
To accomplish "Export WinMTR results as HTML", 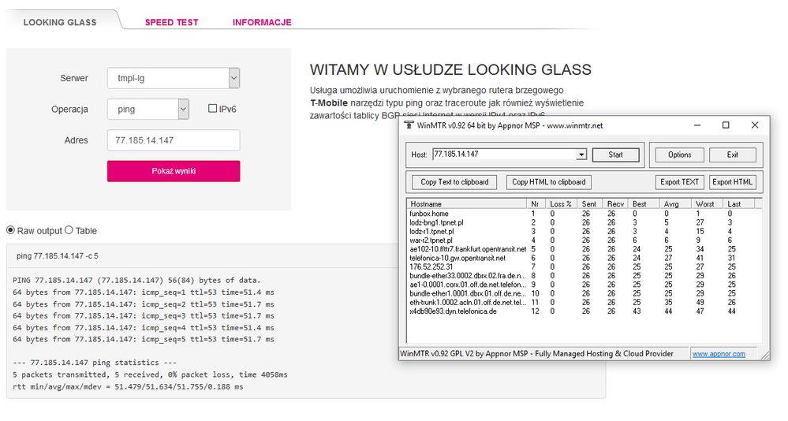I will coord(733,182).
